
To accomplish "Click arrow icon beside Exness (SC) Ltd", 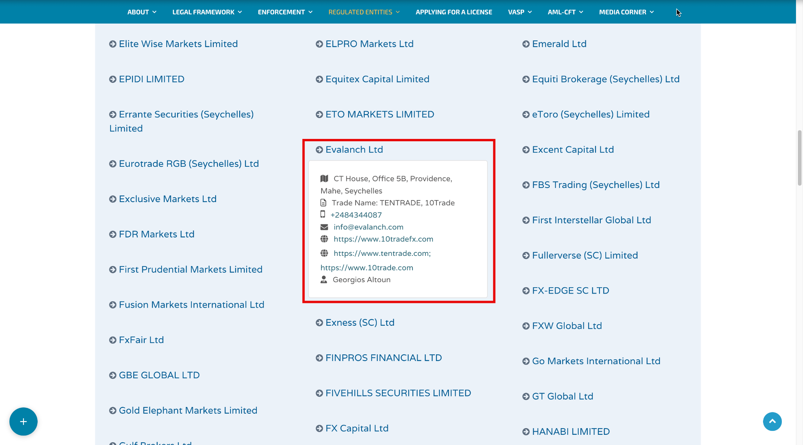I will pos(320,323).
